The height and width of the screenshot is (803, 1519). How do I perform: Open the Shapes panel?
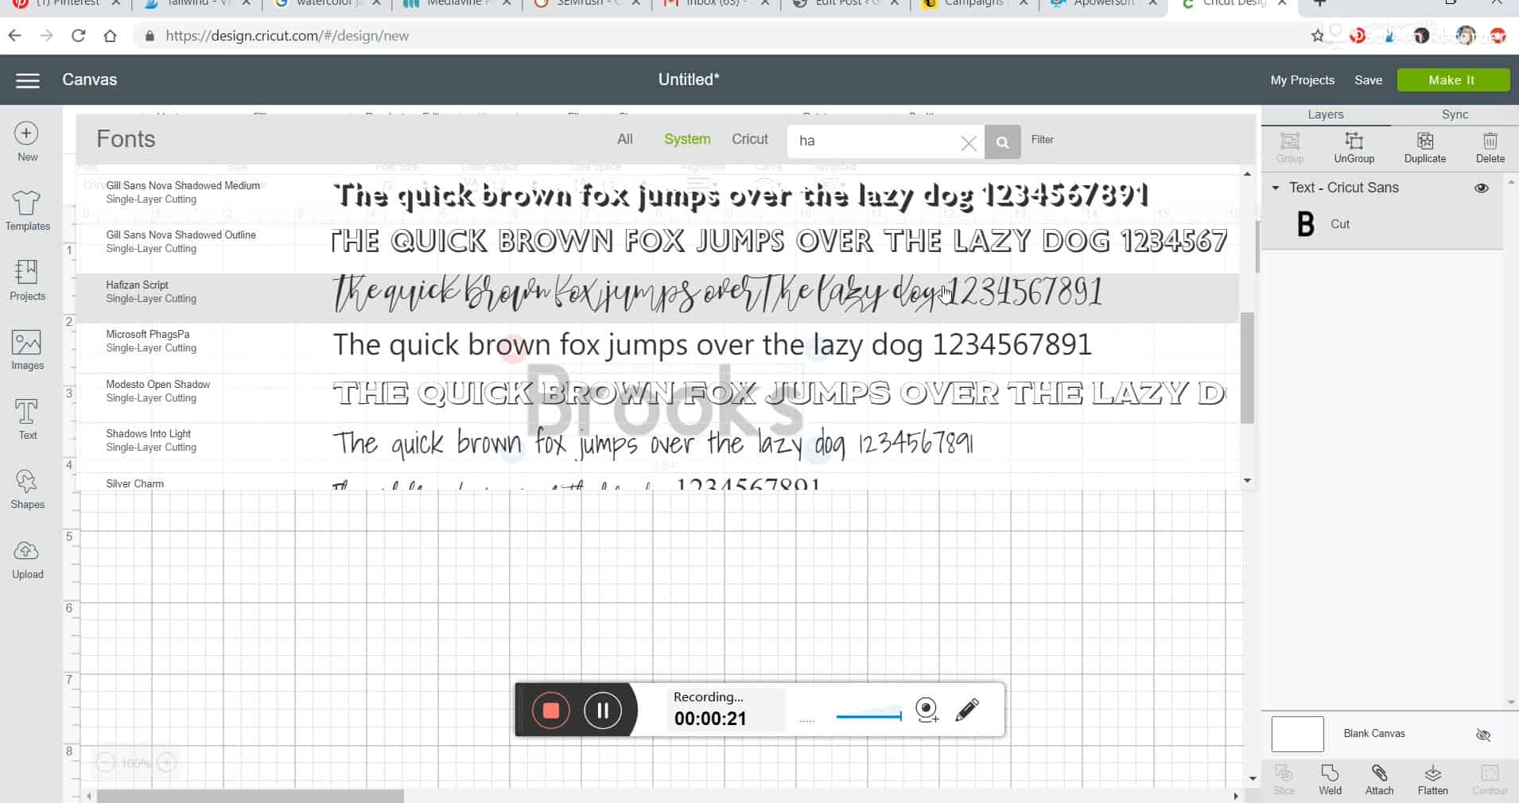click(x=27, y=489)
